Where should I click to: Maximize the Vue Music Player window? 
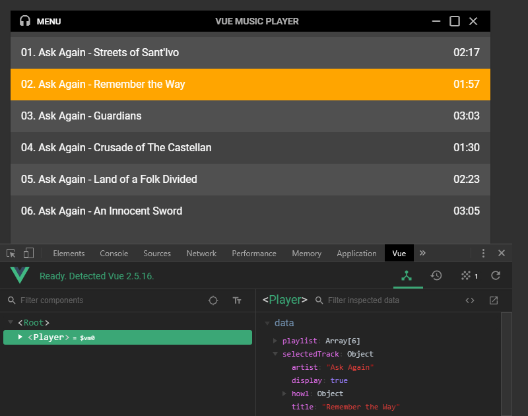(x=455, y=21)
